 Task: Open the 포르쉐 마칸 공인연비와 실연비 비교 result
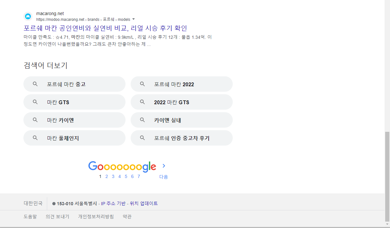point(105,28)
